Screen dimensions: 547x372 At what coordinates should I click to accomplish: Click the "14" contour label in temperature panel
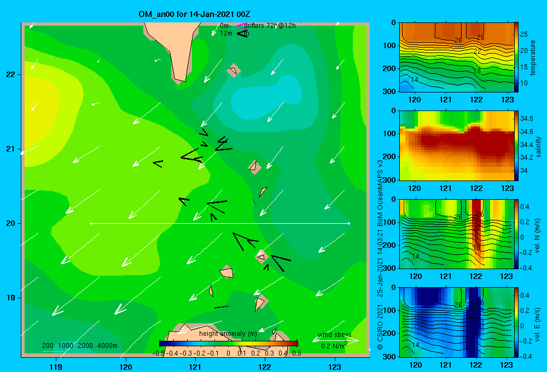click(x=415, y=80)
